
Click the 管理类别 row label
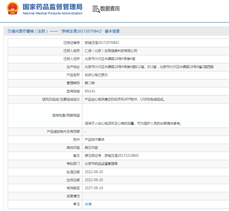click(73, 83)
